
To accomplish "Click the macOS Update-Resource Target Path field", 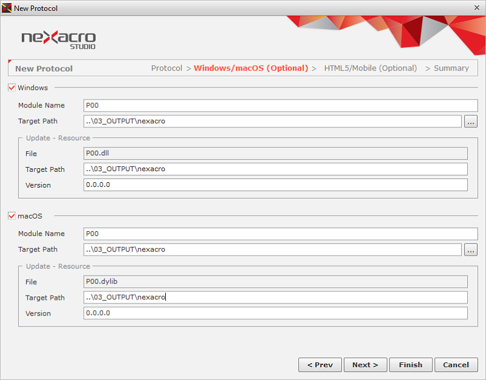I will (x=275, y=297).
